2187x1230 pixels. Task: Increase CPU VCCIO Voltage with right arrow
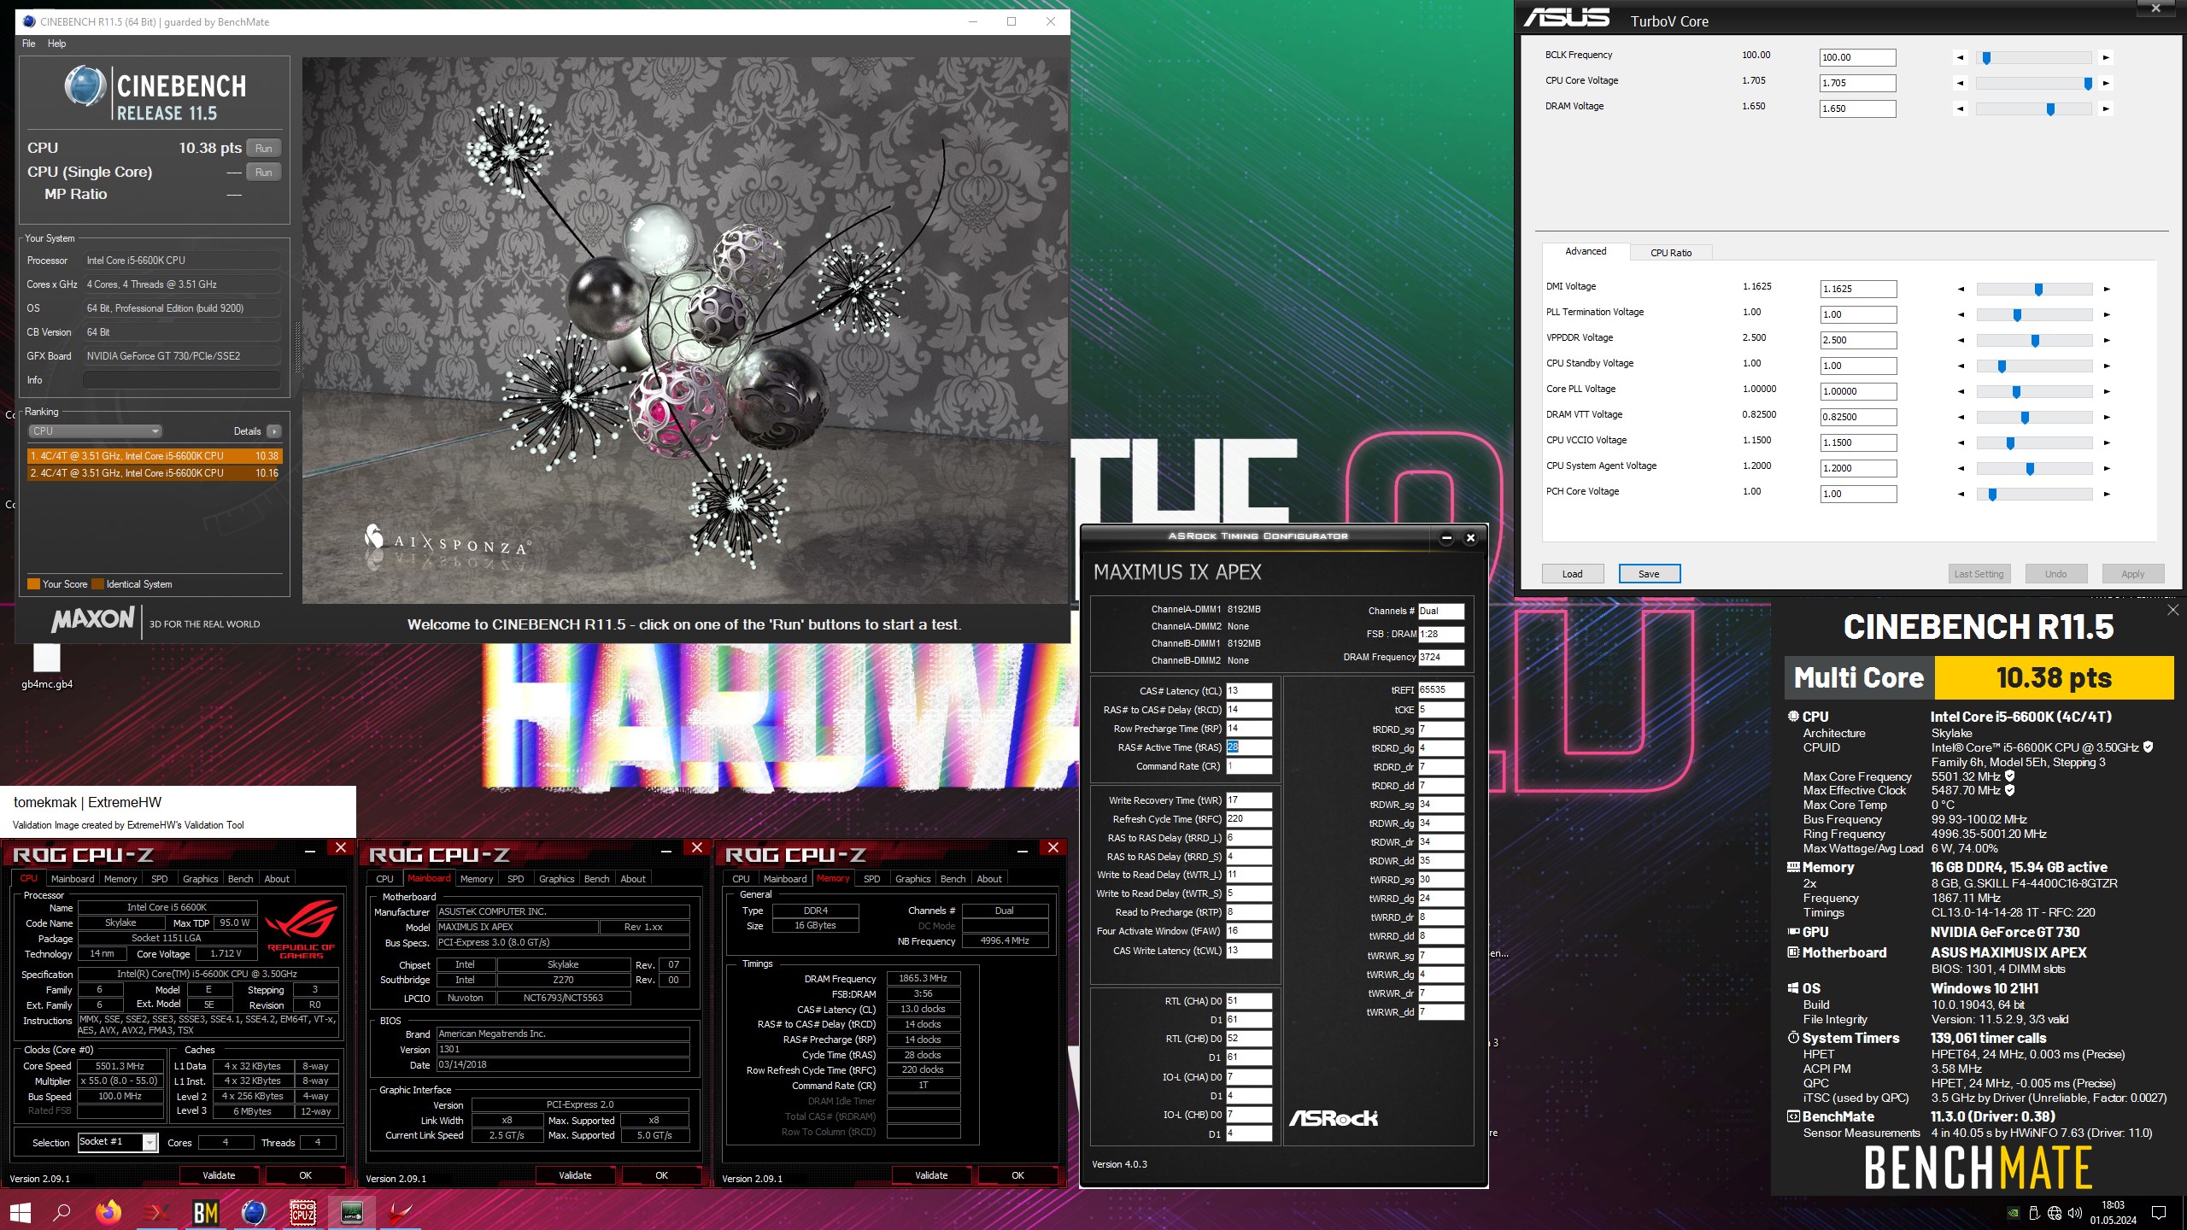pyautogui.click(x=2107, y=443)
